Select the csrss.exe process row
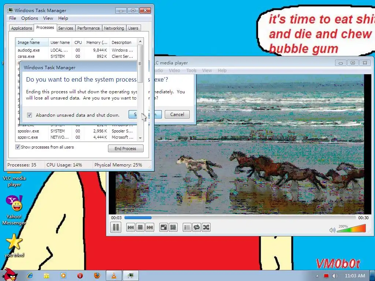The image size is (375, 281). pos(76,56)
